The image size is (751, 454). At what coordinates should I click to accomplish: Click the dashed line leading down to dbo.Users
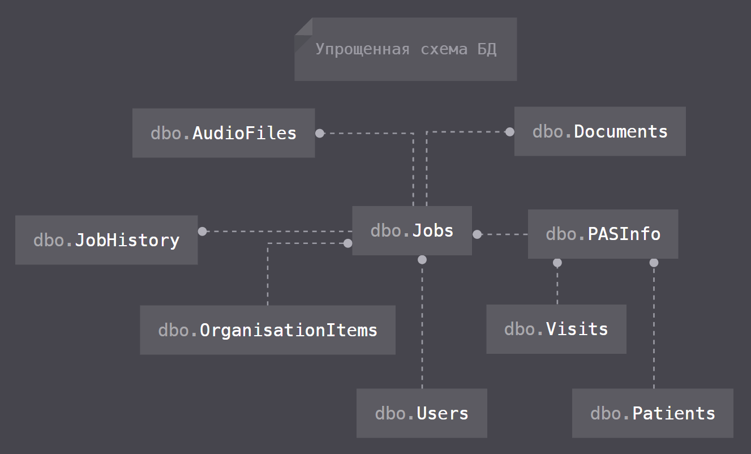coord(422,328)
